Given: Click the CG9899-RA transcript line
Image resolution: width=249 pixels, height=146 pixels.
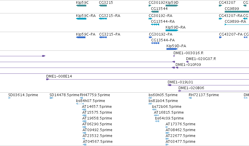Looking at the screenshot, I should 237,24.
